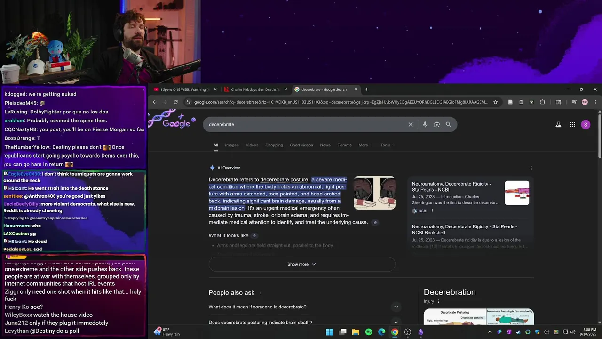Close the 'decerebrate - Google Search' tab
This screenshot has height=339, width=602.
pos(356,89)
